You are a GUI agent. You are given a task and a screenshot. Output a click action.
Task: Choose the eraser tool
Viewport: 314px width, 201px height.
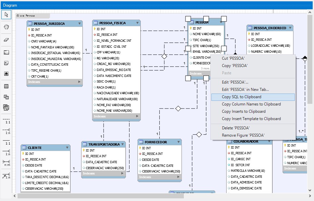(6, 40)
